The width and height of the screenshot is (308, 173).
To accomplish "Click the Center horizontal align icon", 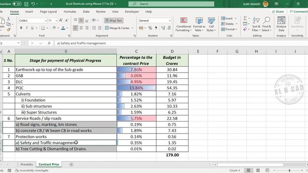I will coord(81,28).
